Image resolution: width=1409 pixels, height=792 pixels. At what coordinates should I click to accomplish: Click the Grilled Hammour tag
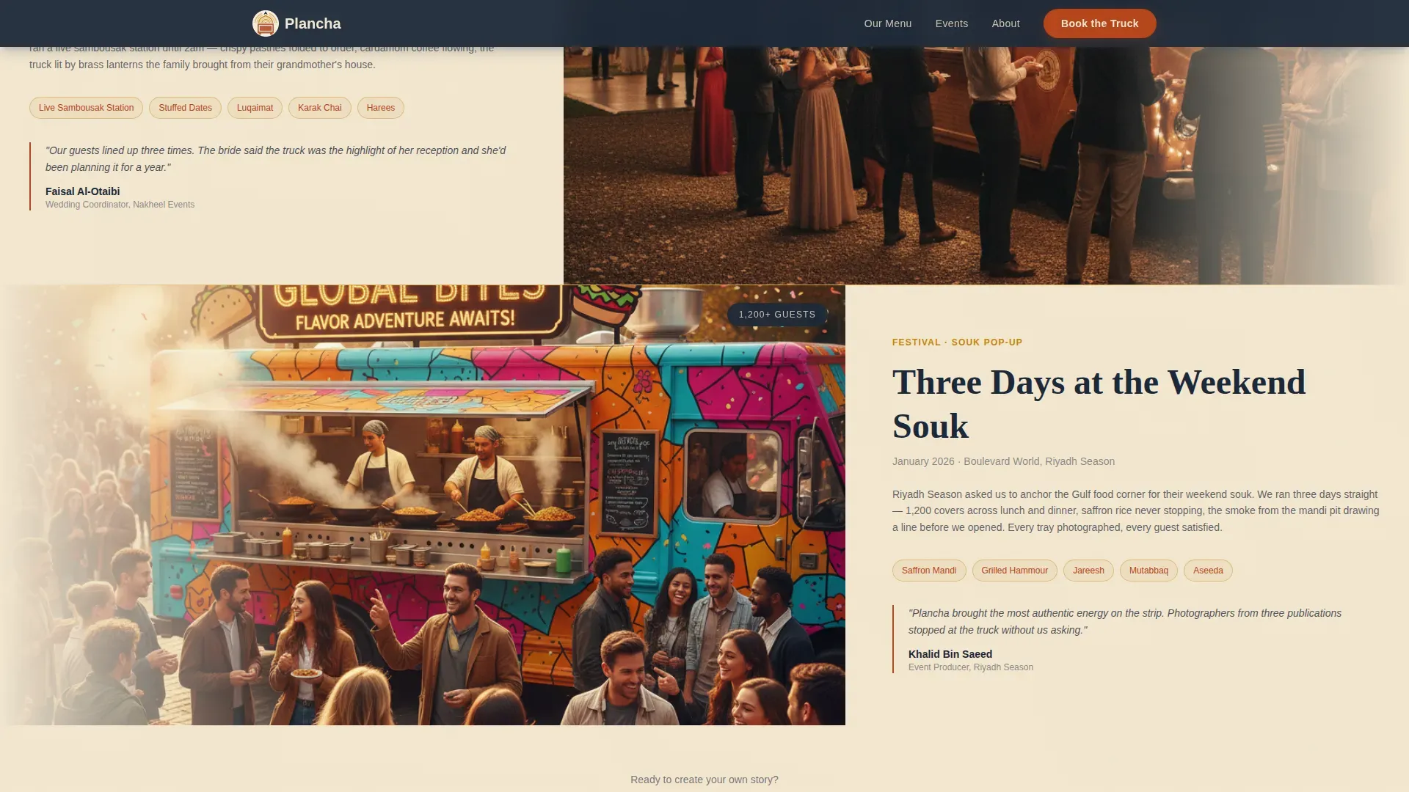pyautogui.click(x=1014, y=571)
